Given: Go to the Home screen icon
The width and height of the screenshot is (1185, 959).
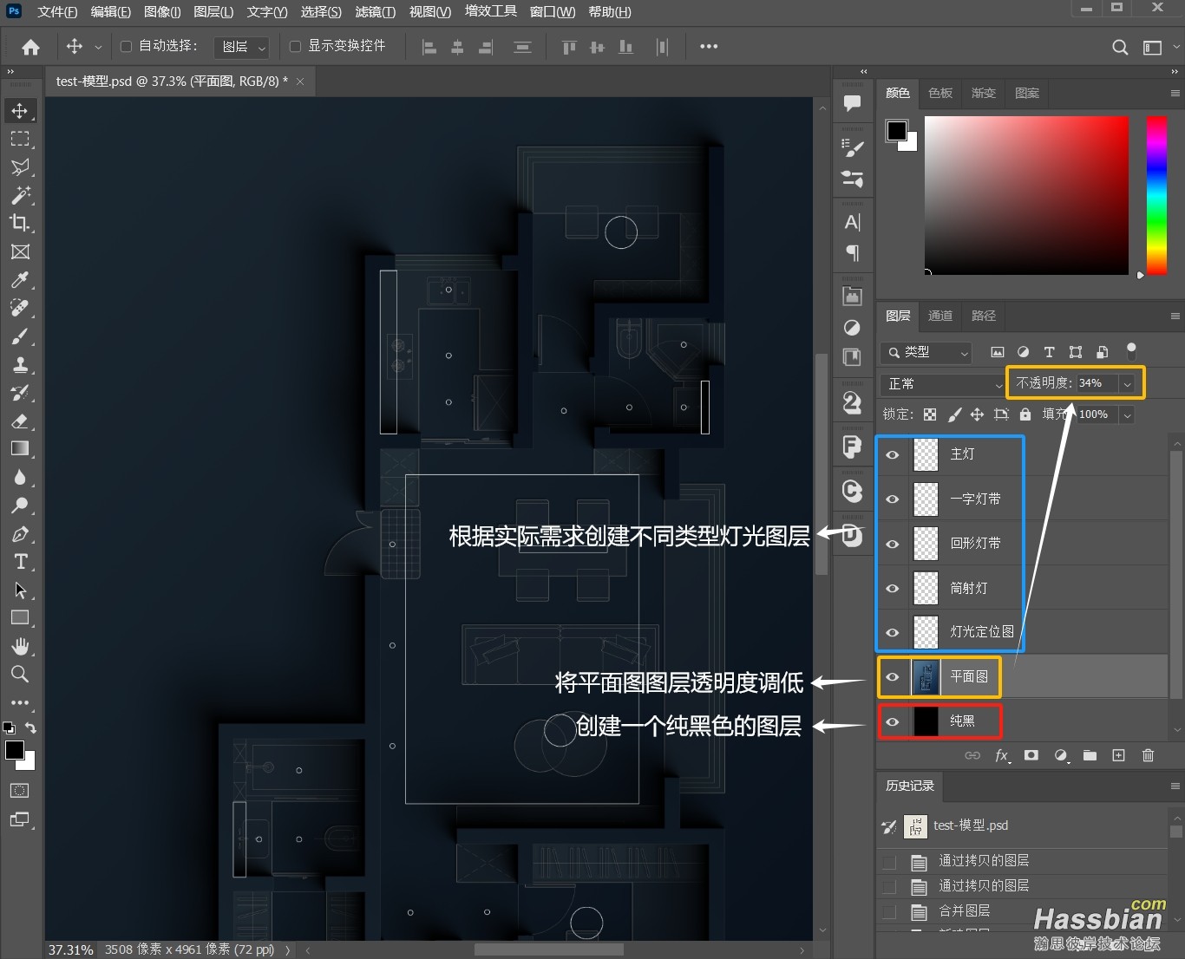Looking at the screenshot, I should point(30,47).
